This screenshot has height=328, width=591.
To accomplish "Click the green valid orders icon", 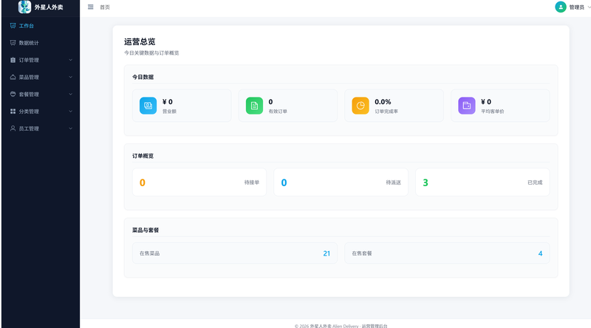I will point(254,106).
